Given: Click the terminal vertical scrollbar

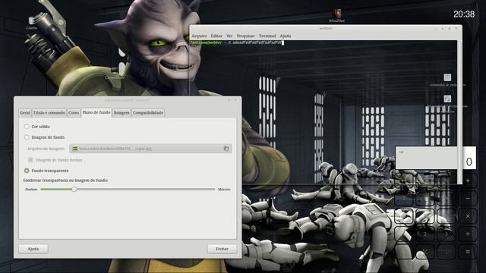Looking at the screenshot, I should (459, 111).
